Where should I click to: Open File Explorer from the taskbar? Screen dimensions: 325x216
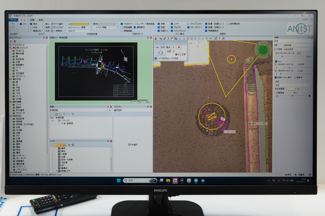[x=168, y=181]
